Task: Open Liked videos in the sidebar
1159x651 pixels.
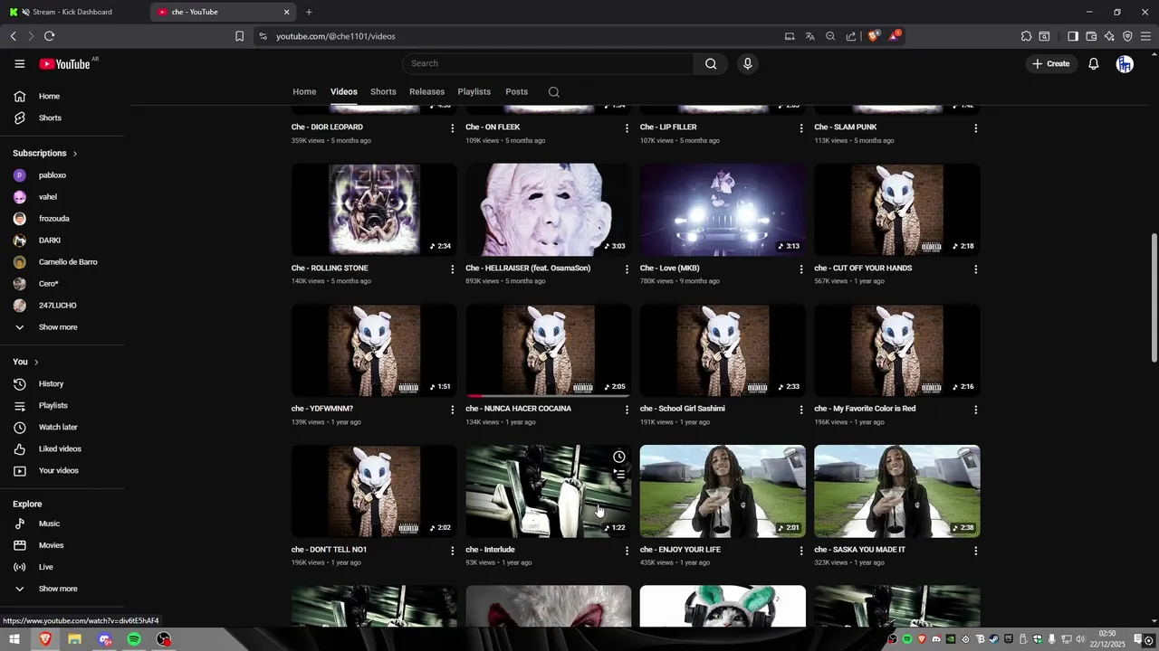Action: click(62, 448)
